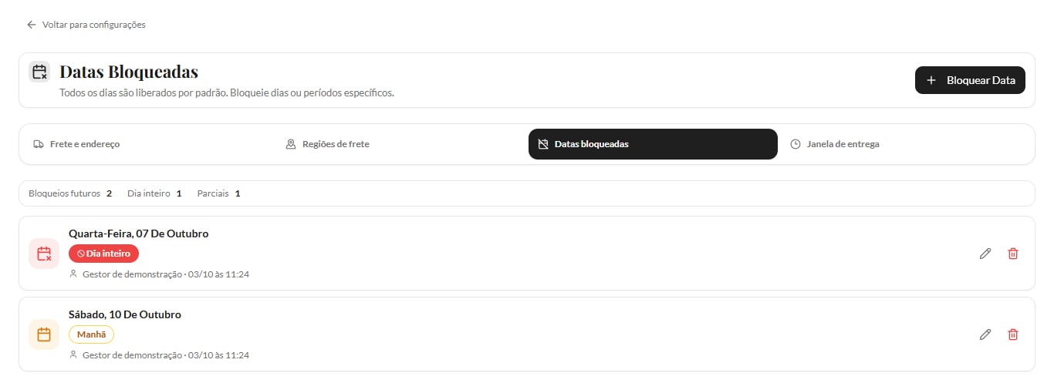Click the truck icon in Frete e endereço
The width and height of the screenshot is (1054, 383).
(x=38, y=144)
